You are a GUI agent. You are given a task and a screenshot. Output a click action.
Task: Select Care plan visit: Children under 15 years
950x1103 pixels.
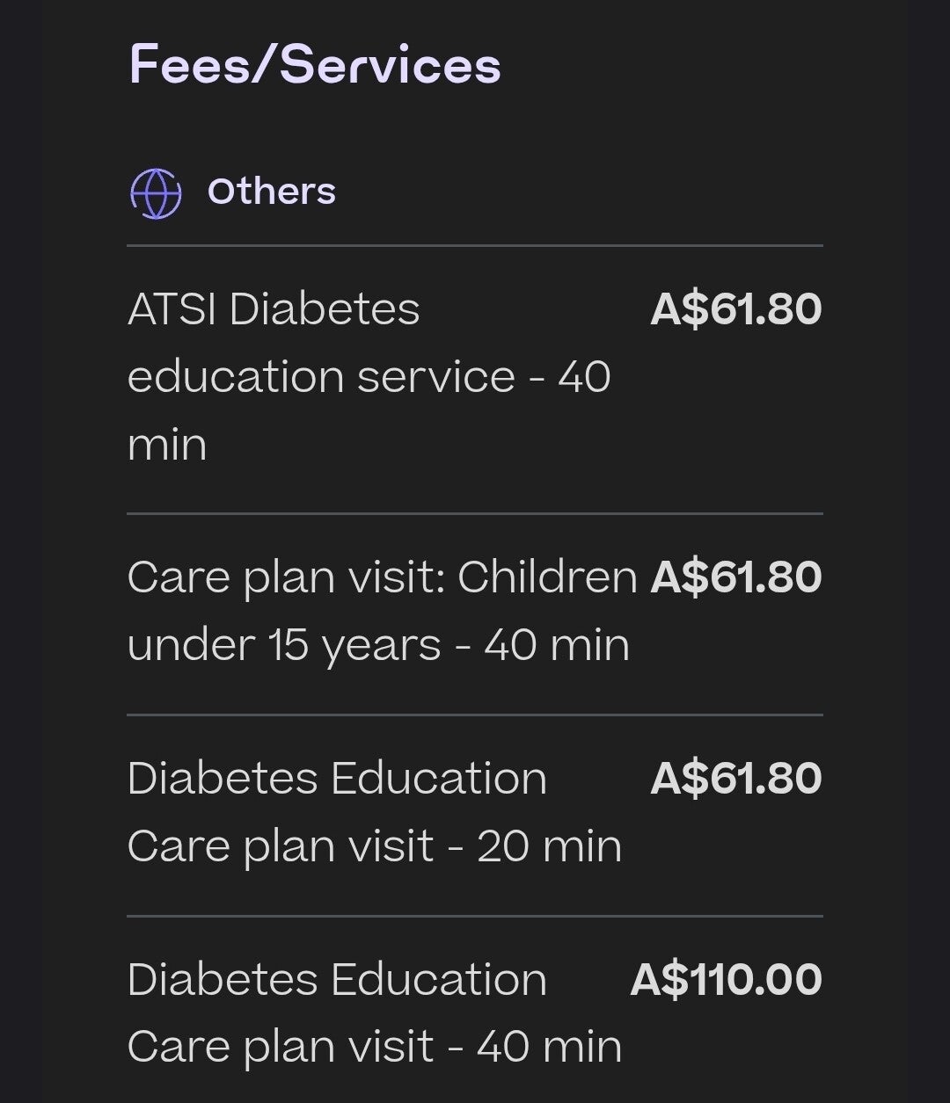[475, 613]
